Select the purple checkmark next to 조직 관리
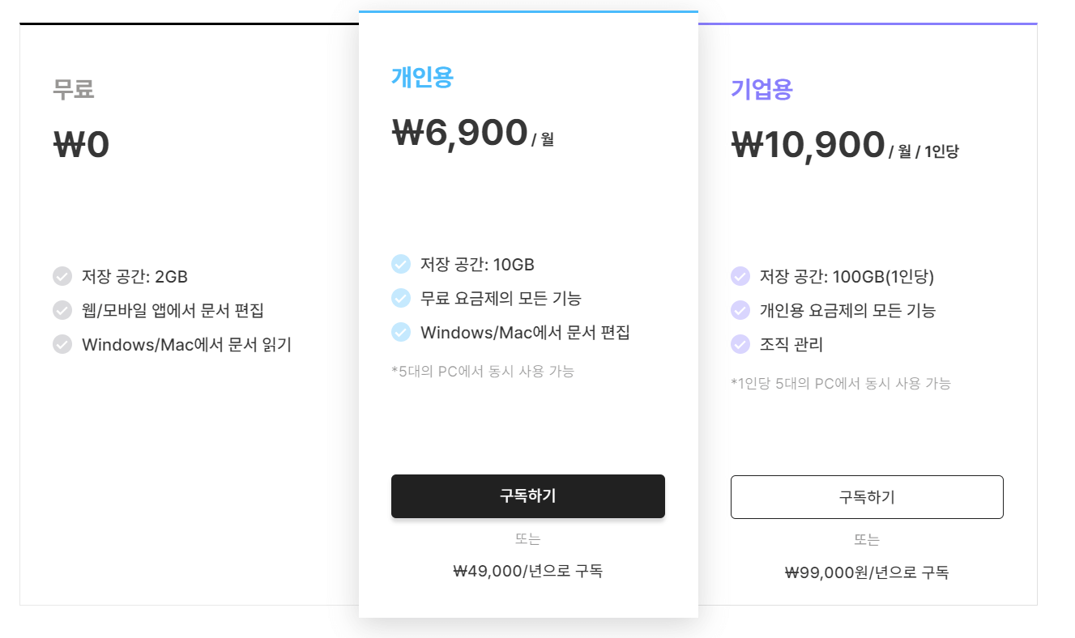The image size is (1075, 638). tap(740, 344)
